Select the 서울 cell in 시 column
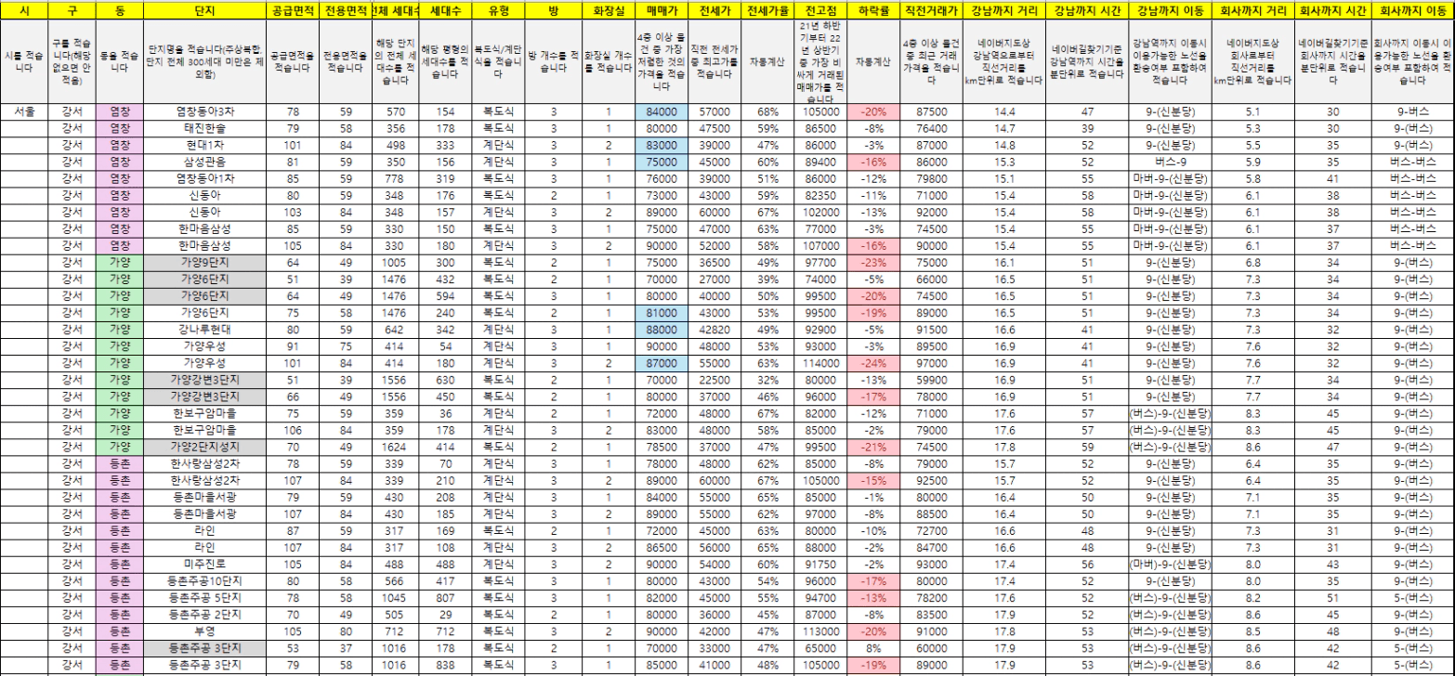The height and width of the screenshot is (676, 1455). pyautogui.click(x=25, y=111)
